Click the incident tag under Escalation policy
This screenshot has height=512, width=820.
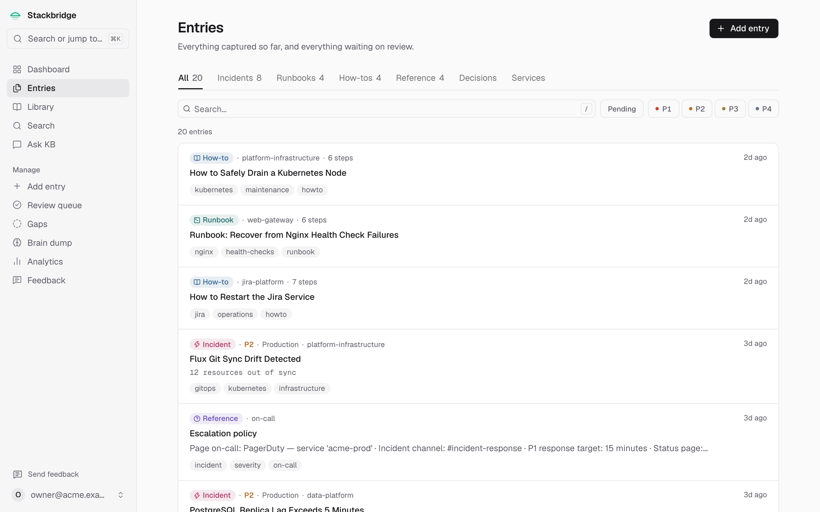[x=208, y=465]
